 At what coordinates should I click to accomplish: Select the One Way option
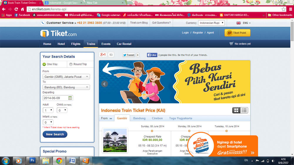[50, 64]
